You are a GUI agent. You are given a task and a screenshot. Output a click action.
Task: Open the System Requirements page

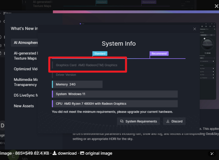[138, 121]
